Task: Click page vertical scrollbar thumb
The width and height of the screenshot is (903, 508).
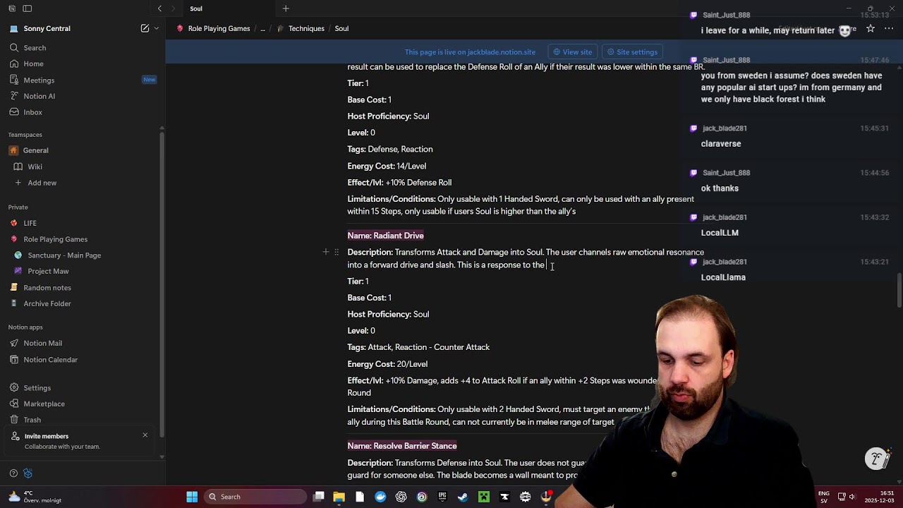Action: [899, 290]
